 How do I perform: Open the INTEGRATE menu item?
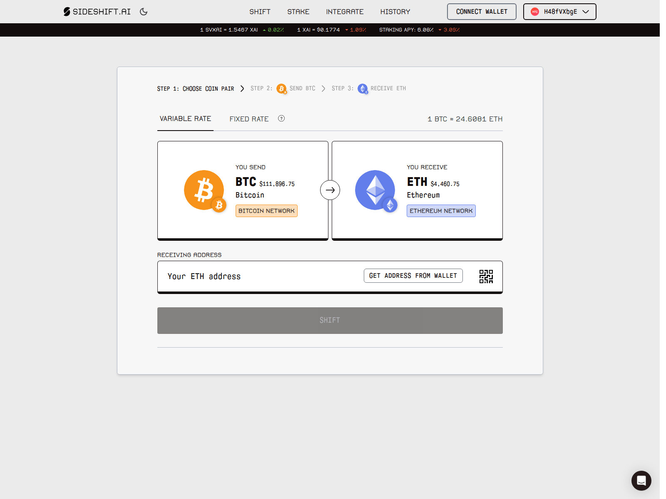click(x=345, y=12)
